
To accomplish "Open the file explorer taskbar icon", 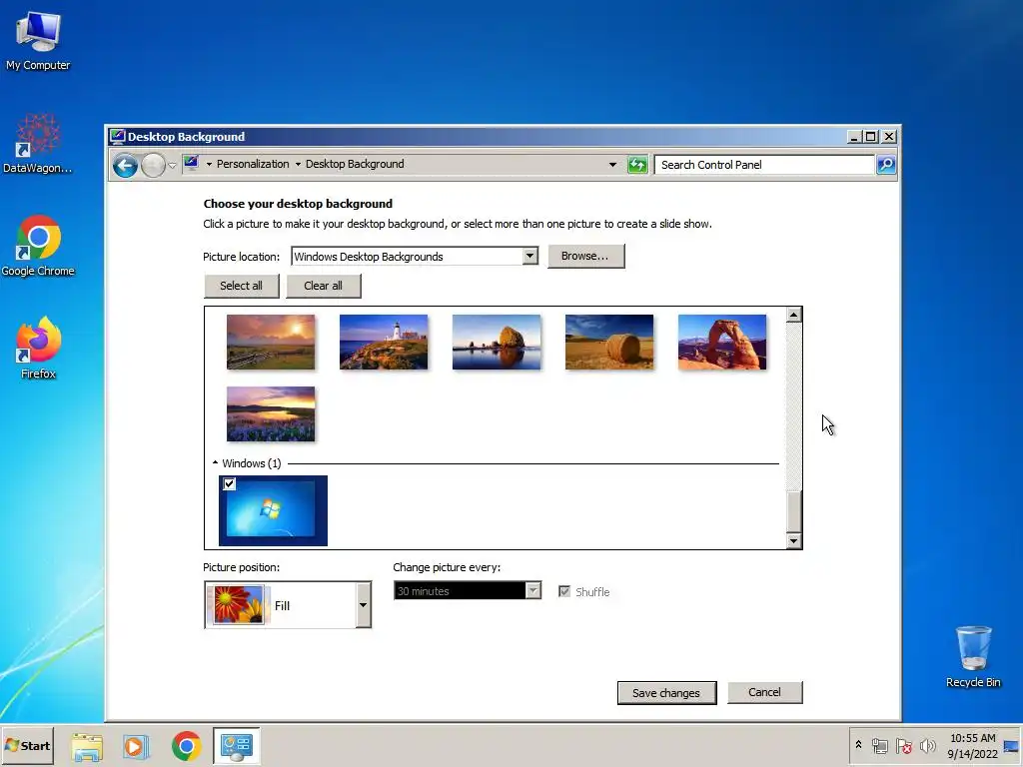I will click(87, 746).
